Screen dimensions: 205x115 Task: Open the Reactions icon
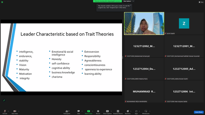(128, 111)
